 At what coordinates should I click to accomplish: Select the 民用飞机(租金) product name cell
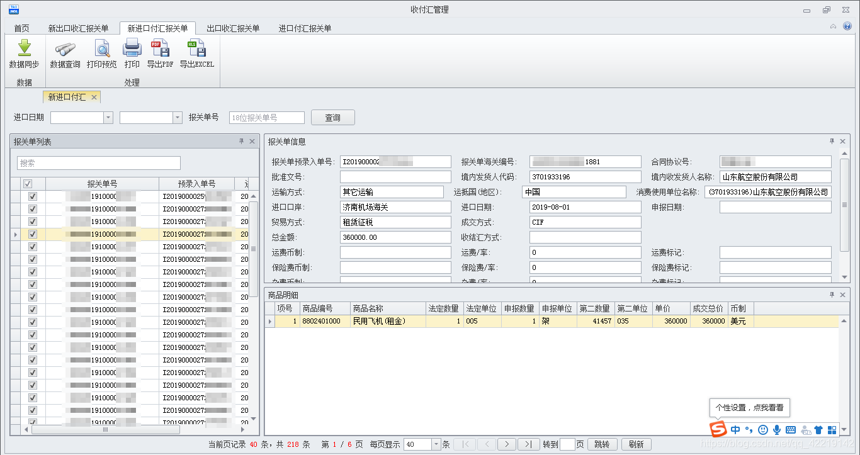388,321
